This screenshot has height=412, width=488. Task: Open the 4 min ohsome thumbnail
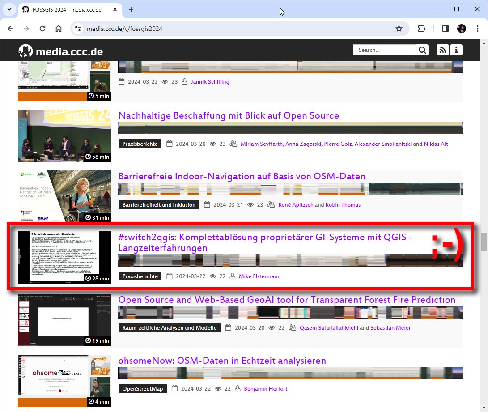pyautogui.click(x=64, y=381)
